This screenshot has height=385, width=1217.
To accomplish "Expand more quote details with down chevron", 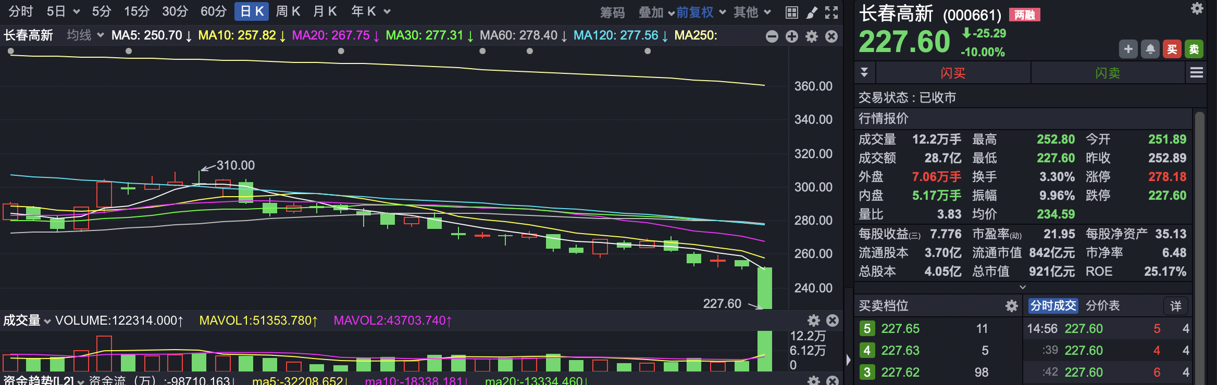I will 1023,287.
